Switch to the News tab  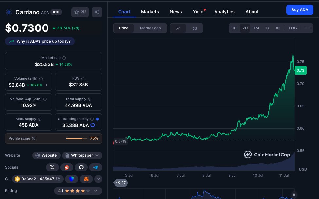176,12
